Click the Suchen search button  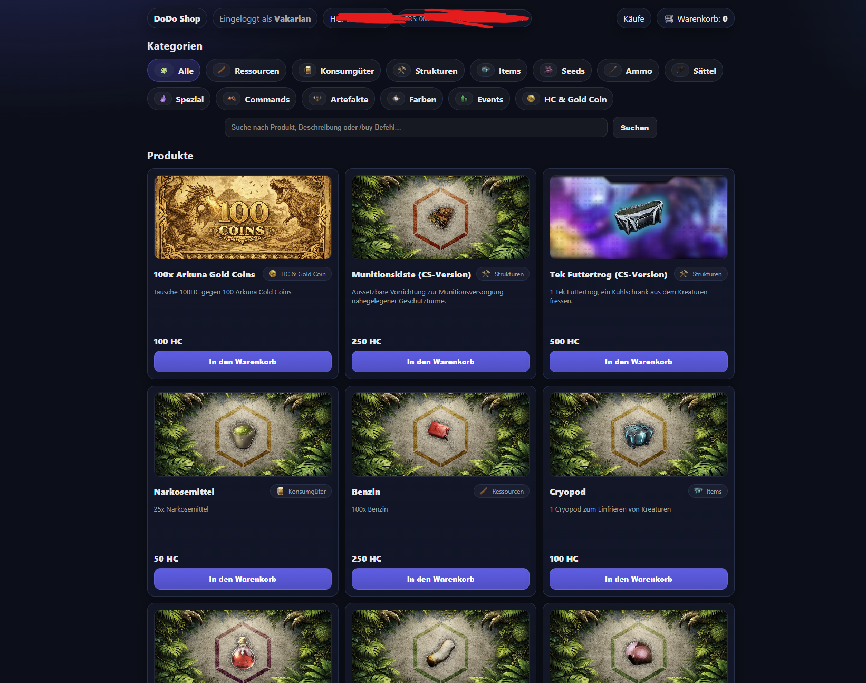click(634, 128)
